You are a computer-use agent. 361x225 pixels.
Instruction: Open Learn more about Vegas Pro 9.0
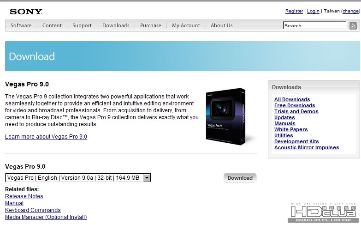pos(46,137)
